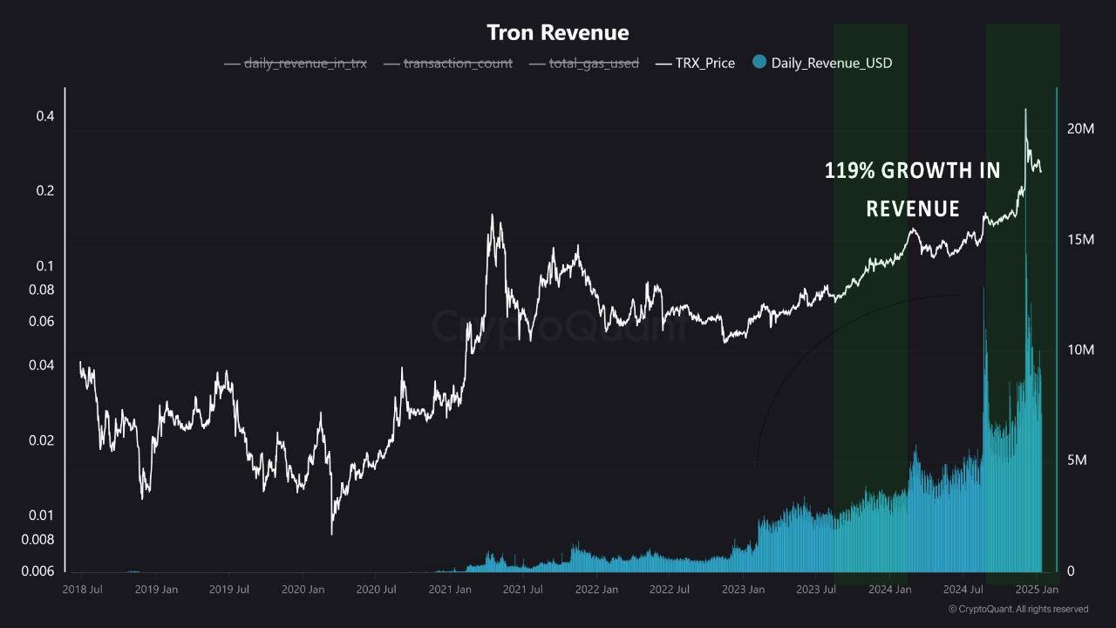Click the 0.02 left axis label
The width and height of the screenshot is (1116, 628).
click(42, 440)
